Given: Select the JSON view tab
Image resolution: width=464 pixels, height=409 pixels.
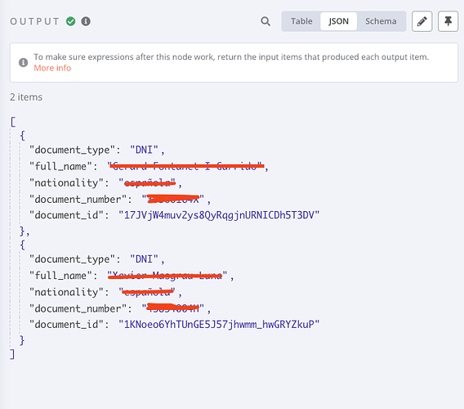Looking at the screenshot, I should click(338, 21).
